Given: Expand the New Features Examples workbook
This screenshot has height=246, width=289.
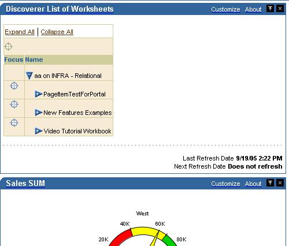Looking at the screenshot, I should pos(38,113).
